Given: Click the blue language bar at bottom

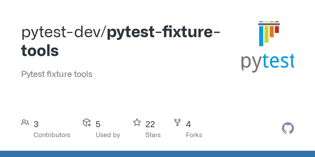Looking at the screenshot, I should pyautogui.click(x=157, y=154).
